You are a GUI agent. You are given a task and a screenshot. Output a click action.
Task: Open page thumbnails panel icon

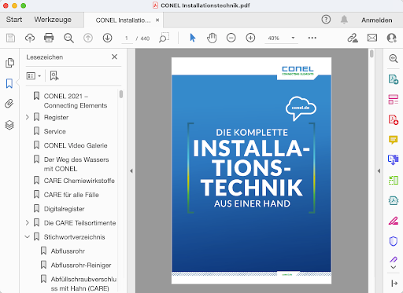click(x=9, y=63)
